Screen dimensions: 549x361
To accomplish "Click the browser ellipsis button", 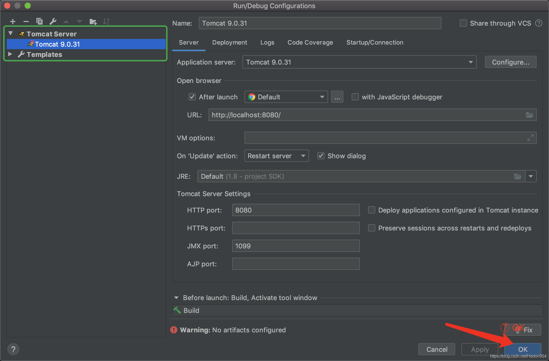I will [x=337, y=97].
